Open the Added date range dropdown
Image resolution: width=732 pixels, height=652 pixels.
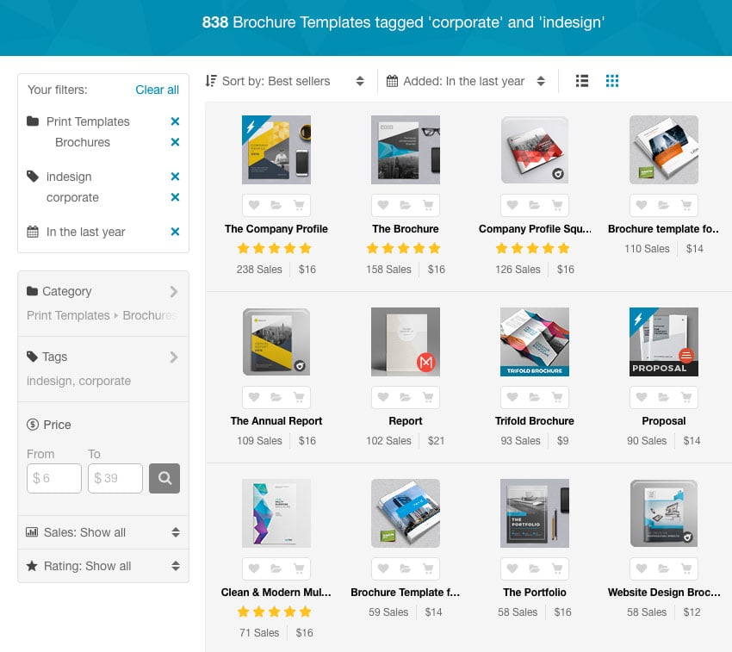click(x=466, y=81)
